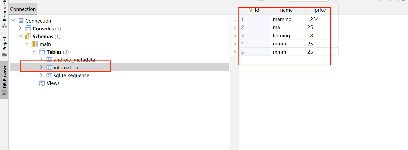Click the Connection database icon in tree

point(21,21)
